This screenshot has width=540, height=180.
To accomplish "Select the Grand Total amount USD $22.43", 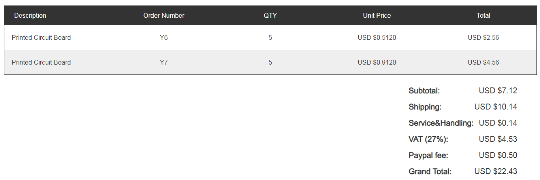I will pos(495,171).
